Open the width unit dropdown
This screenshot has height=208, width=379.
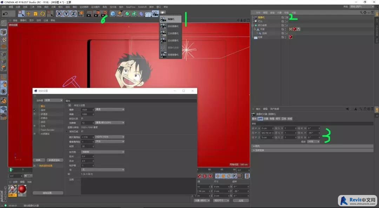point(109,110)
